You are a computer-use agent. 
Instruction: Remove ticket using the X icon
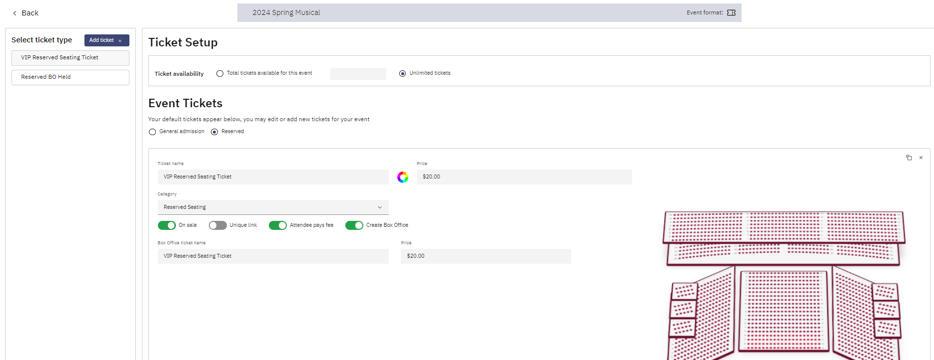[921, 158]
